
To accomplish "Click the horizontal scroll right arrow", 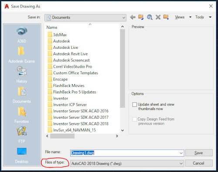I will click(x=117, y=136).
